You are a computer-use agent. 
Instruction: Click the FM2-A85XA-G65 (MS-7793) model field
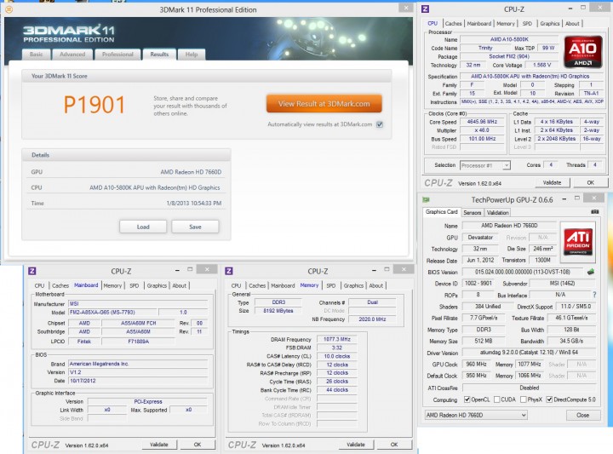pos(113,312)
